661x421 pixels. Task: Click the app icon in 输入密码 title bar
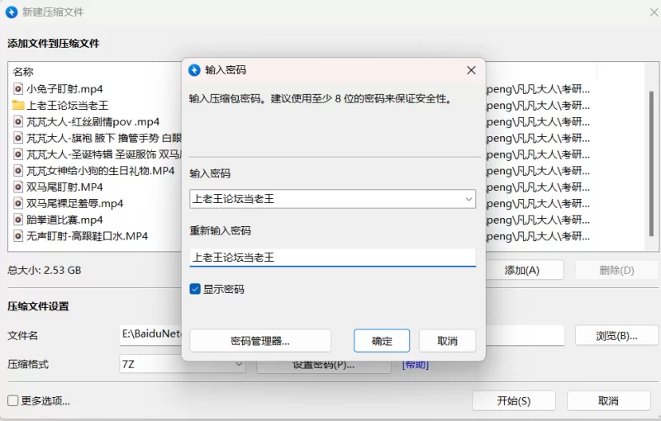pos(195,70)
